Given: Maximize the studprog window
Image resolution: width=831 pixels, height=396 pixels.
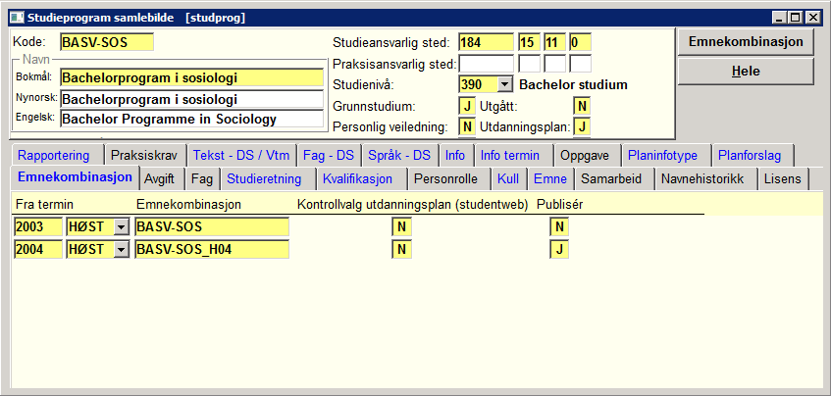Looking at the screenshot, I should coord(795,18).
